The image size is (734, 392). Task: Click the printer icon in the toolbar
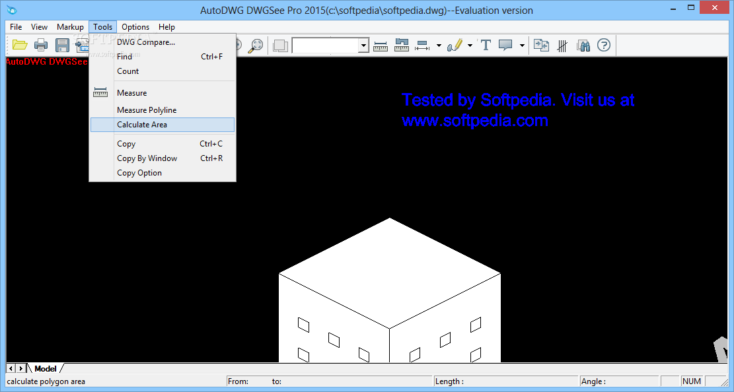pos(41,45)
